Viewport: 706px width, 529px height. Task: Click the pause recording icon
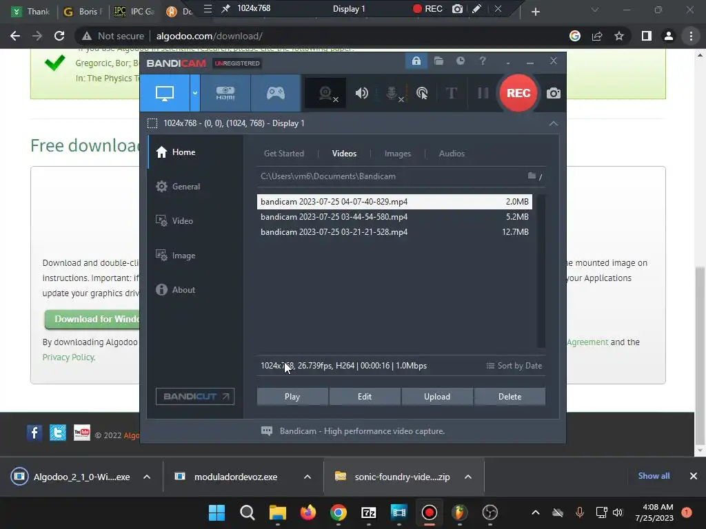click(483, 93)
